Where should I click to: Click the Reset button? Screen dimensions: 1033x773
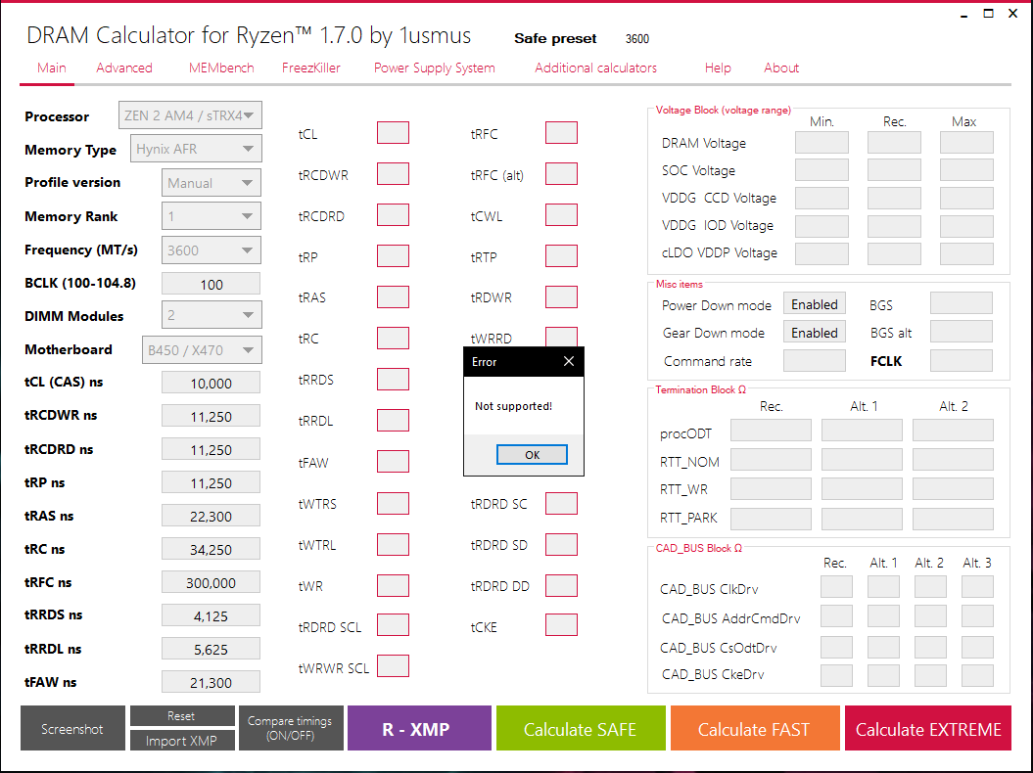click(x=182, y=715)
